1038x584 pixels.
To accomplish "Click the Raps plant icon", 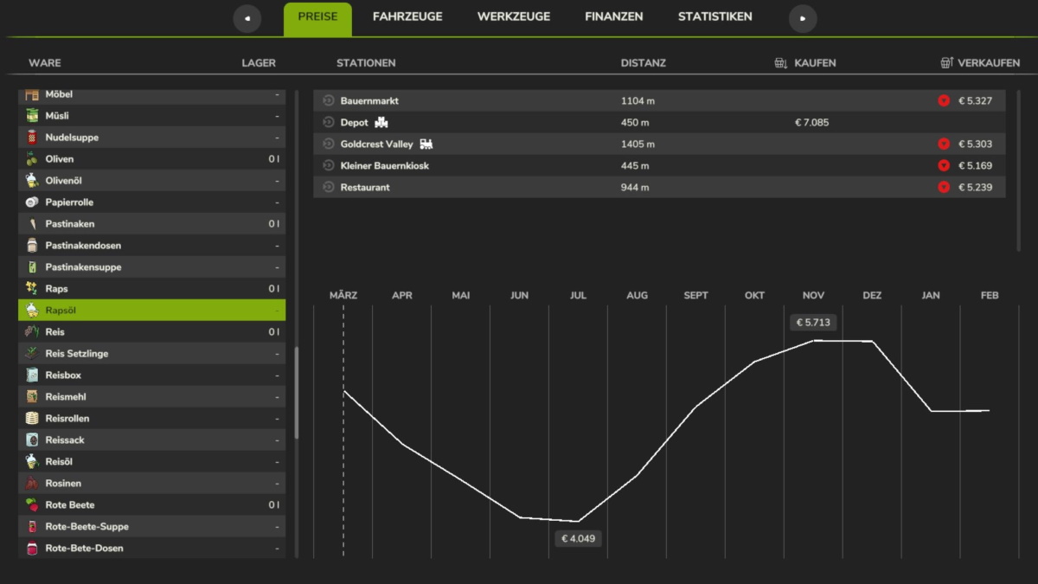I will (32, 289).
